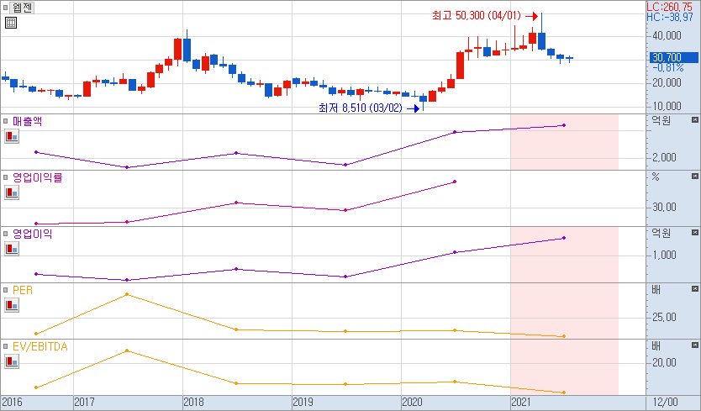
Task: Click the 10,000 price axis label
Action: coord(667,106)
